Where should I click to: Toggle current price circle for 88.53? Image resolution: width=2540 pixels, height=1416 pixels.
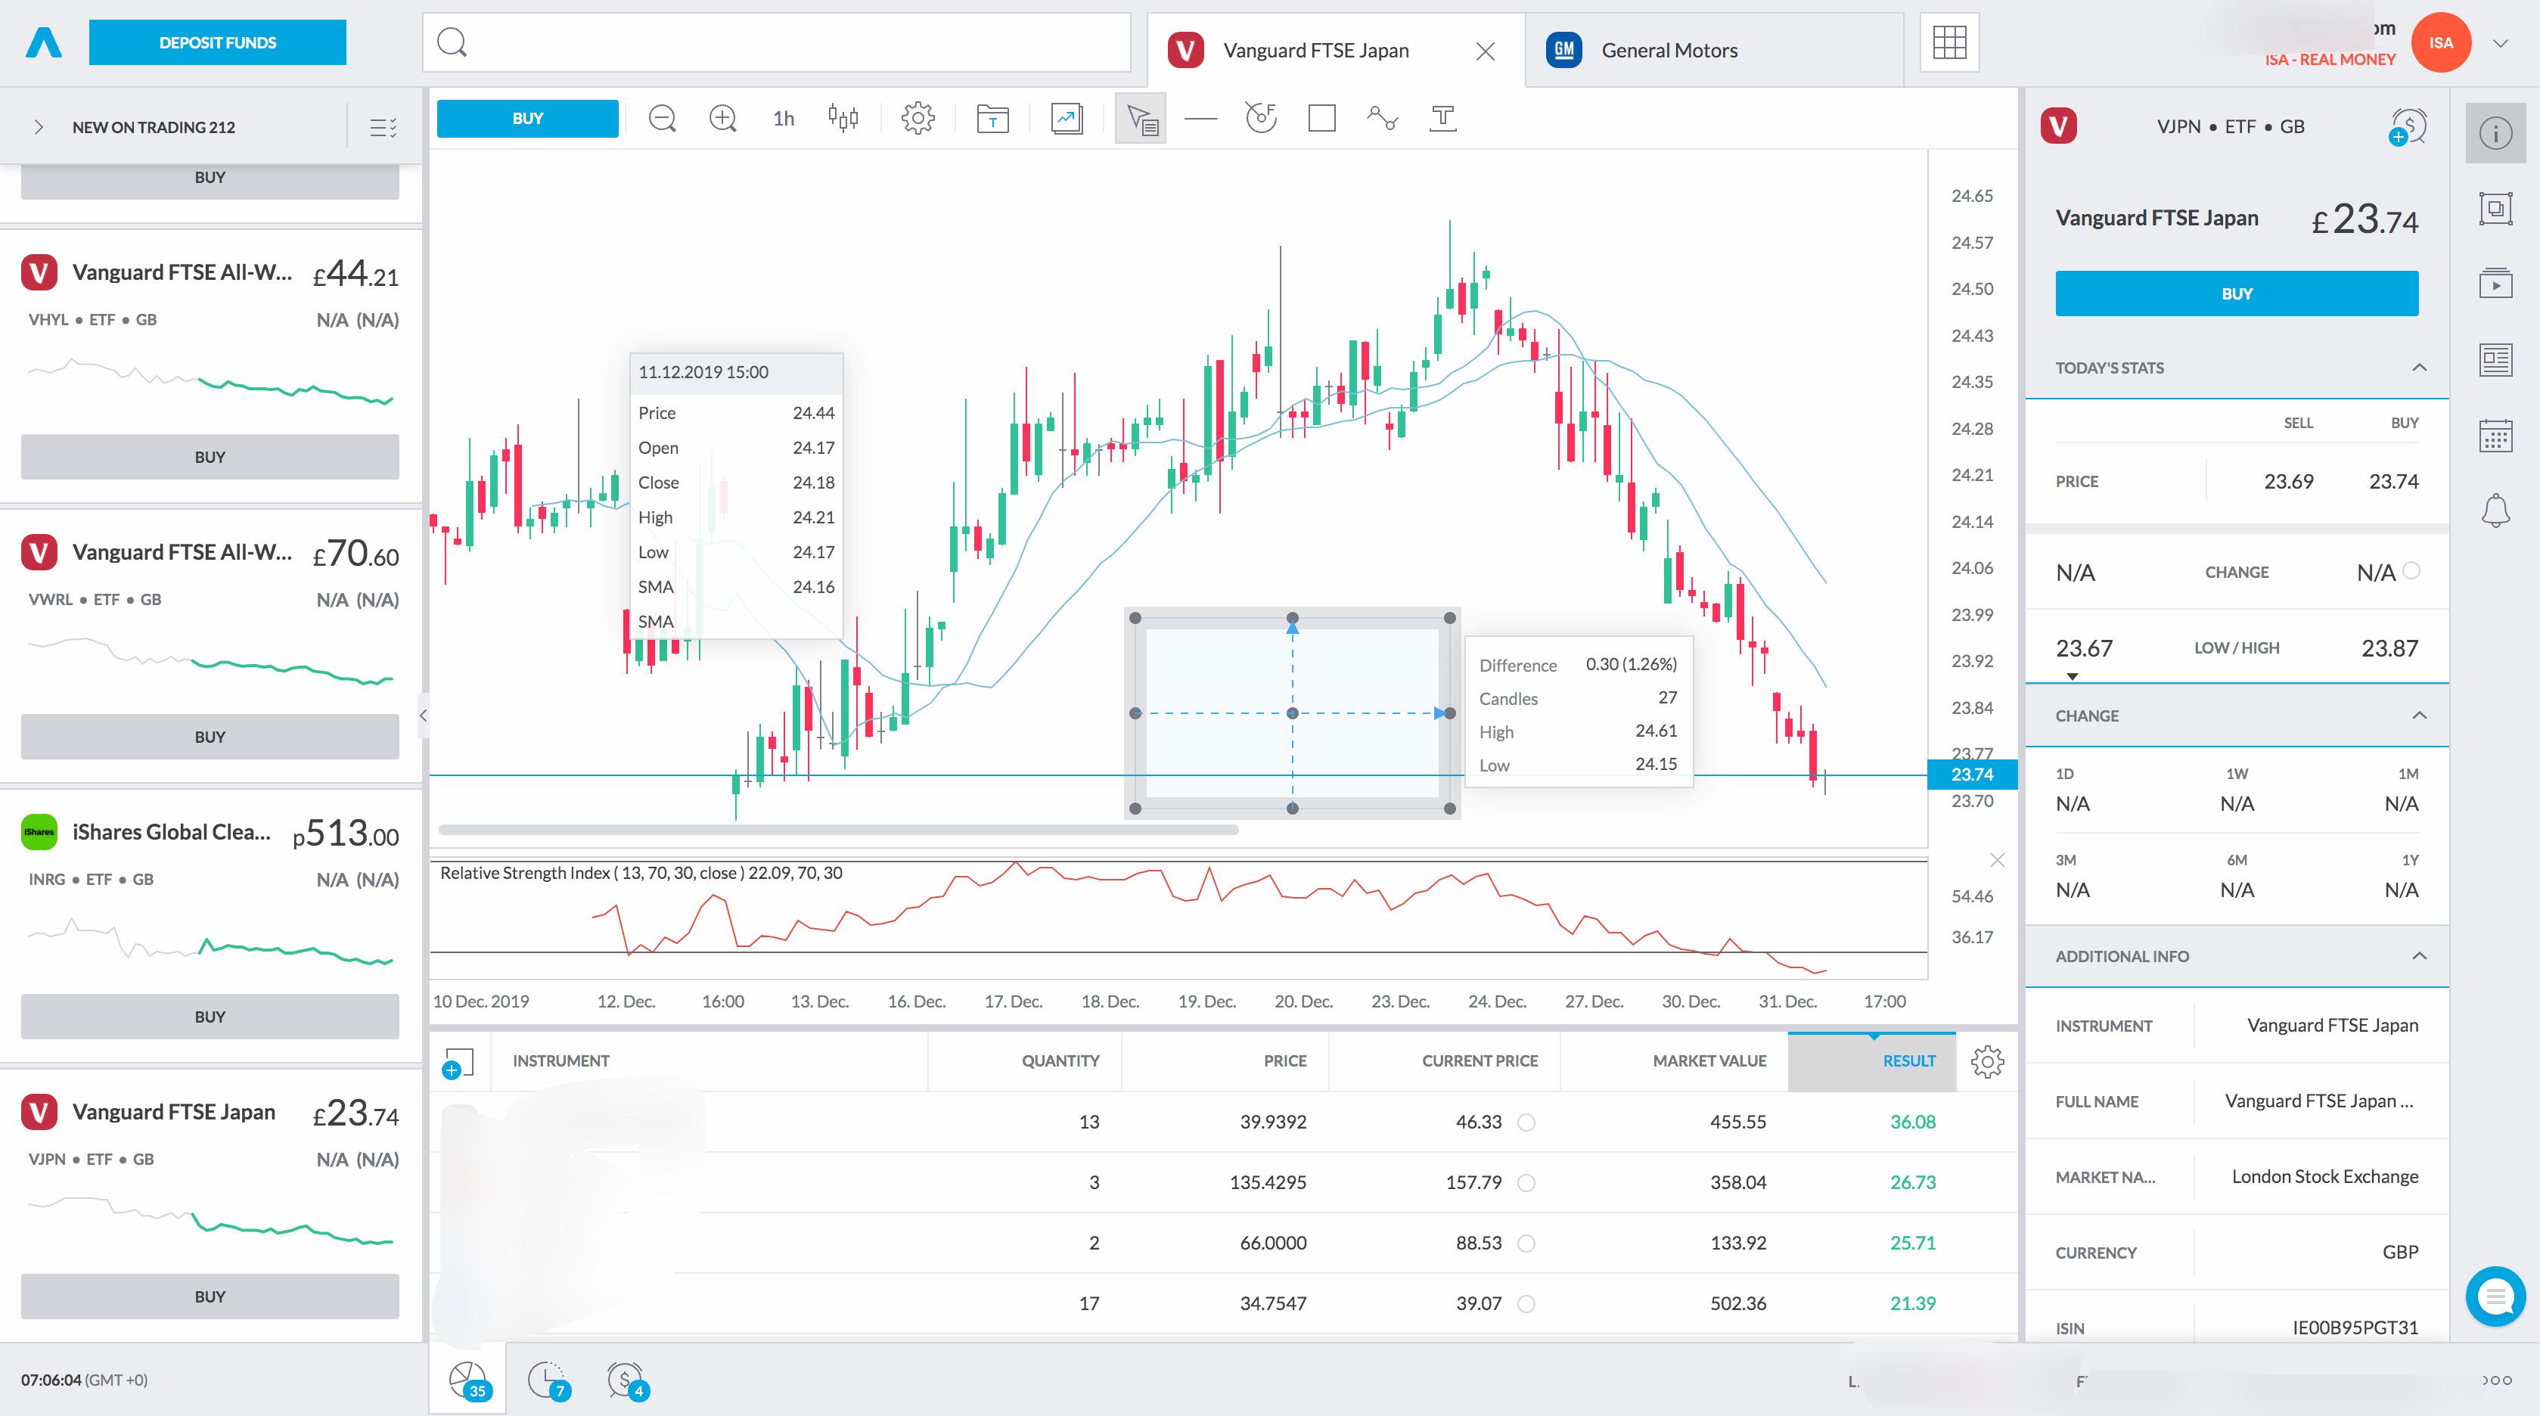click(1526, 1244)
